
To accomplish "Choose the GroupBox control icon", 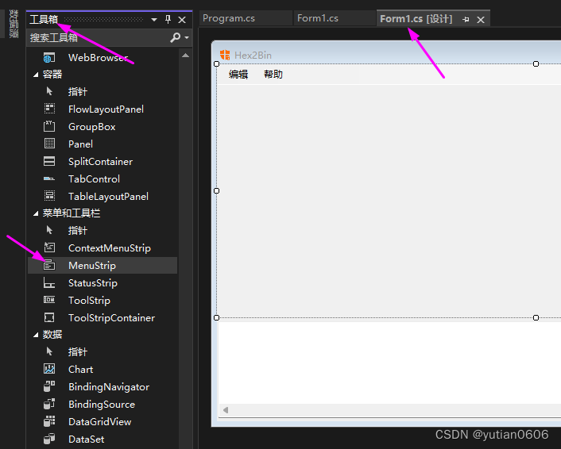I will pos(49,126).
